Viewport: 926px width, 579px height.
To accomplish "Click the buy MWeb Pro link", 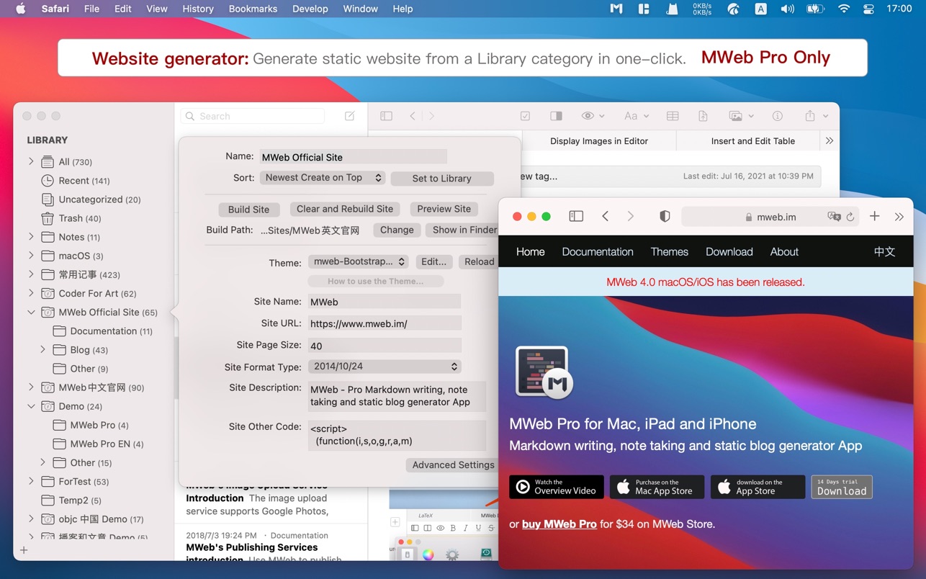I will point(559,524).
